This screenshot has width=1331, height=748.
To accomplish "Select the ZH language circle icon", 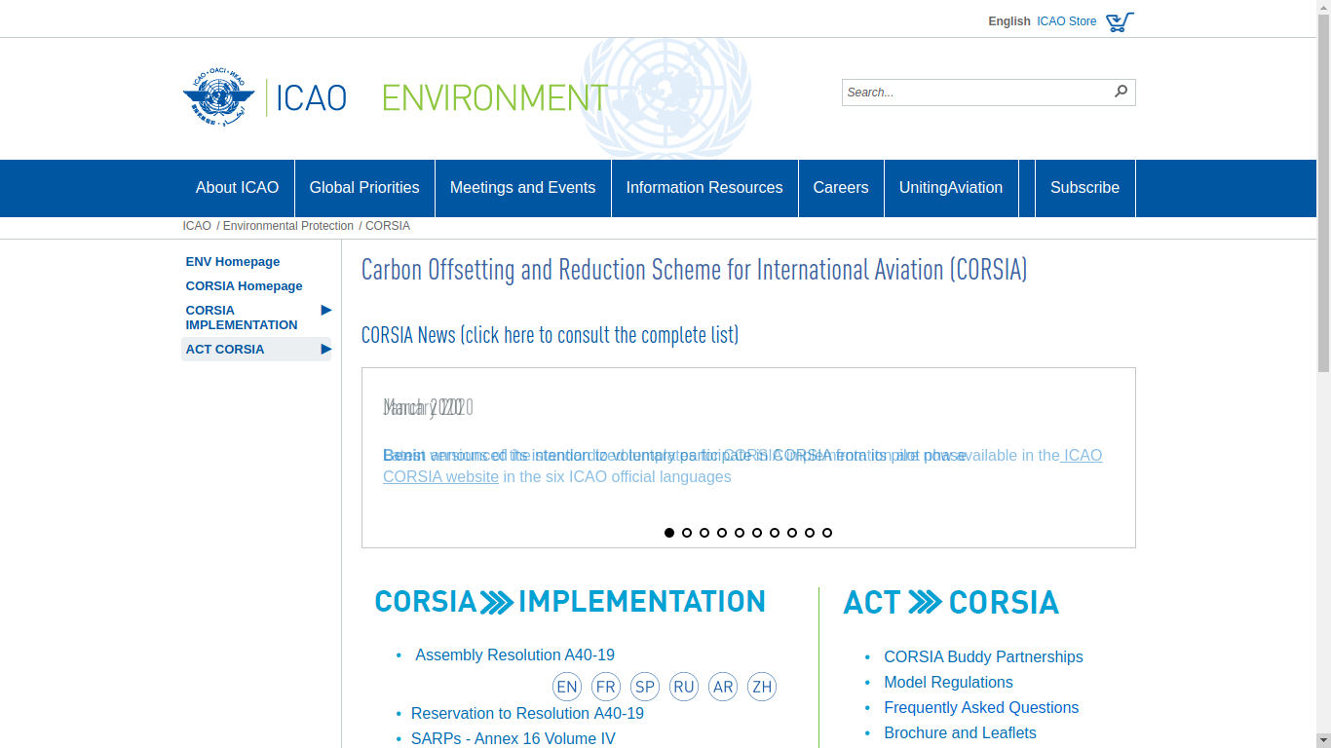I will tap(762, 687).
